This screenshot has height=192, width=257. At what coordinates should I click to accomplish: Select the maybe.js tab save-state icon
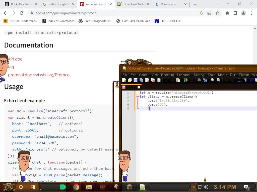pyautogui.click(x=124, y=87)
